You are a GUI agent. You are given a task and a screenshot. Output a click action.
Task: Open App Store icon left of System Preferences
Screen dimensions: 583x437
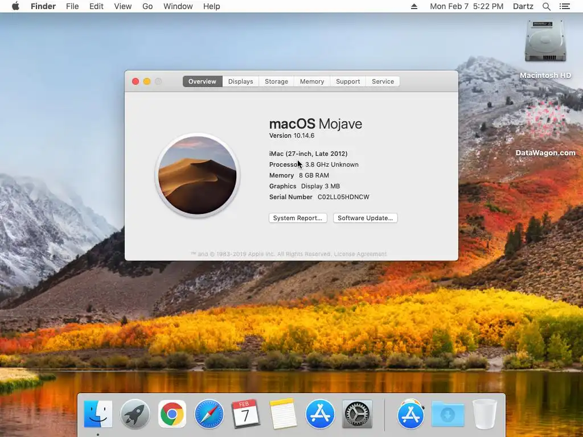320,414
